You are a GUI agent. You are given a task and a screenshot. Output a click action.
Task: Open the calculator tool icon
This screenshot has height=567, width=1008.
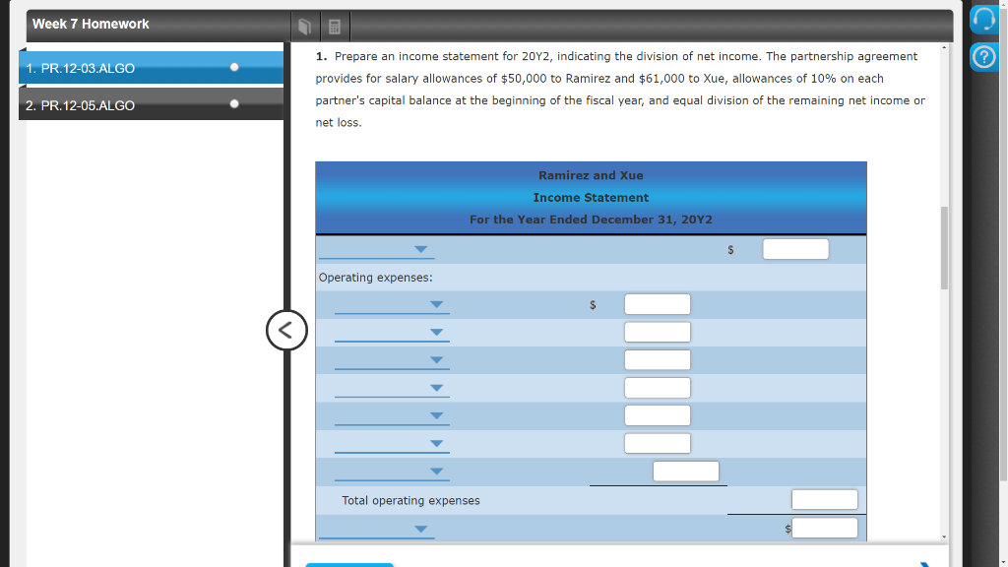pyautogui.click(x=335, y=27)
